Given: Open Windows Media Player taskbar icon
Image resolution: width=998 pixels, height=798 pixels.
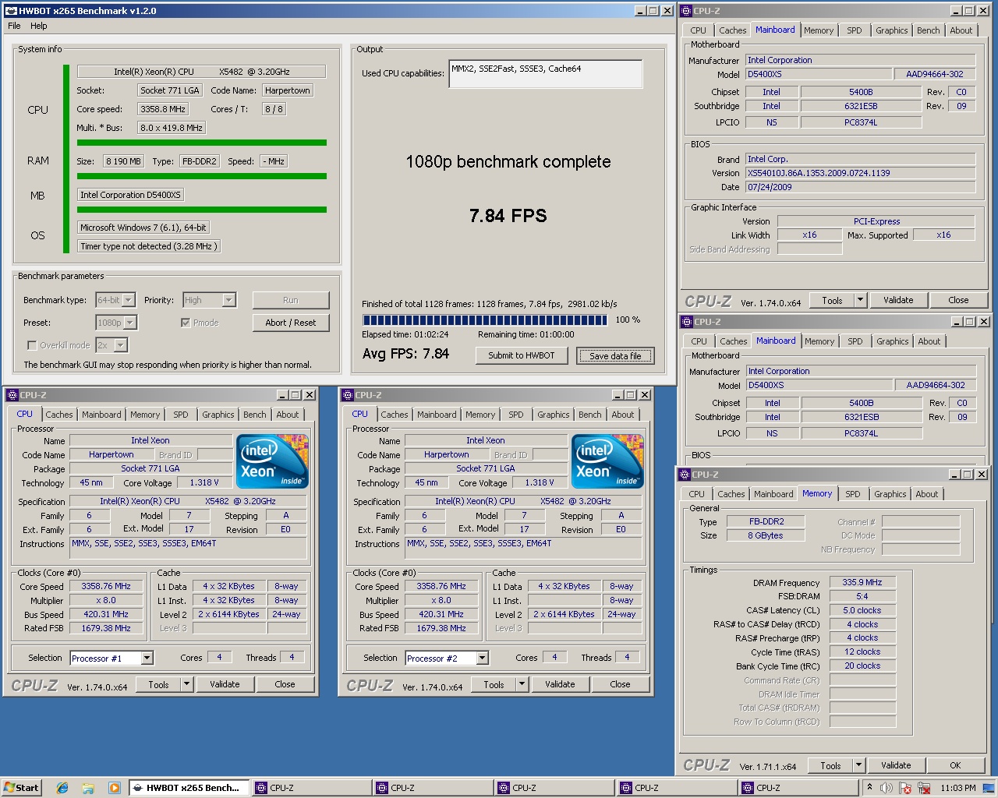Looking at the screenshot, I should [115, 788].
